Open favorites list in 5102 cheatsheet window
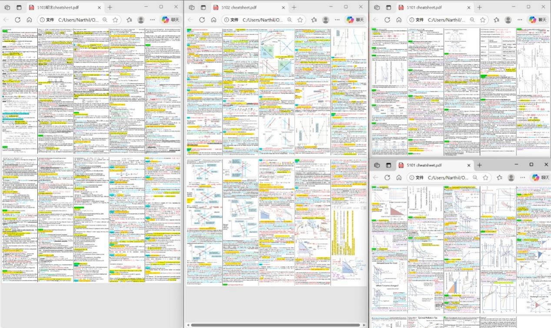Screen dimensions: 551x328 tap(314, 20)
